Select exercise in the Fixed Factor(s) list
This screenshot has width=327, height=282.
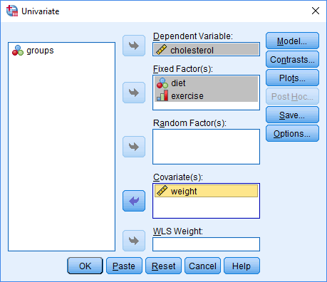click(x=206, y=95)
